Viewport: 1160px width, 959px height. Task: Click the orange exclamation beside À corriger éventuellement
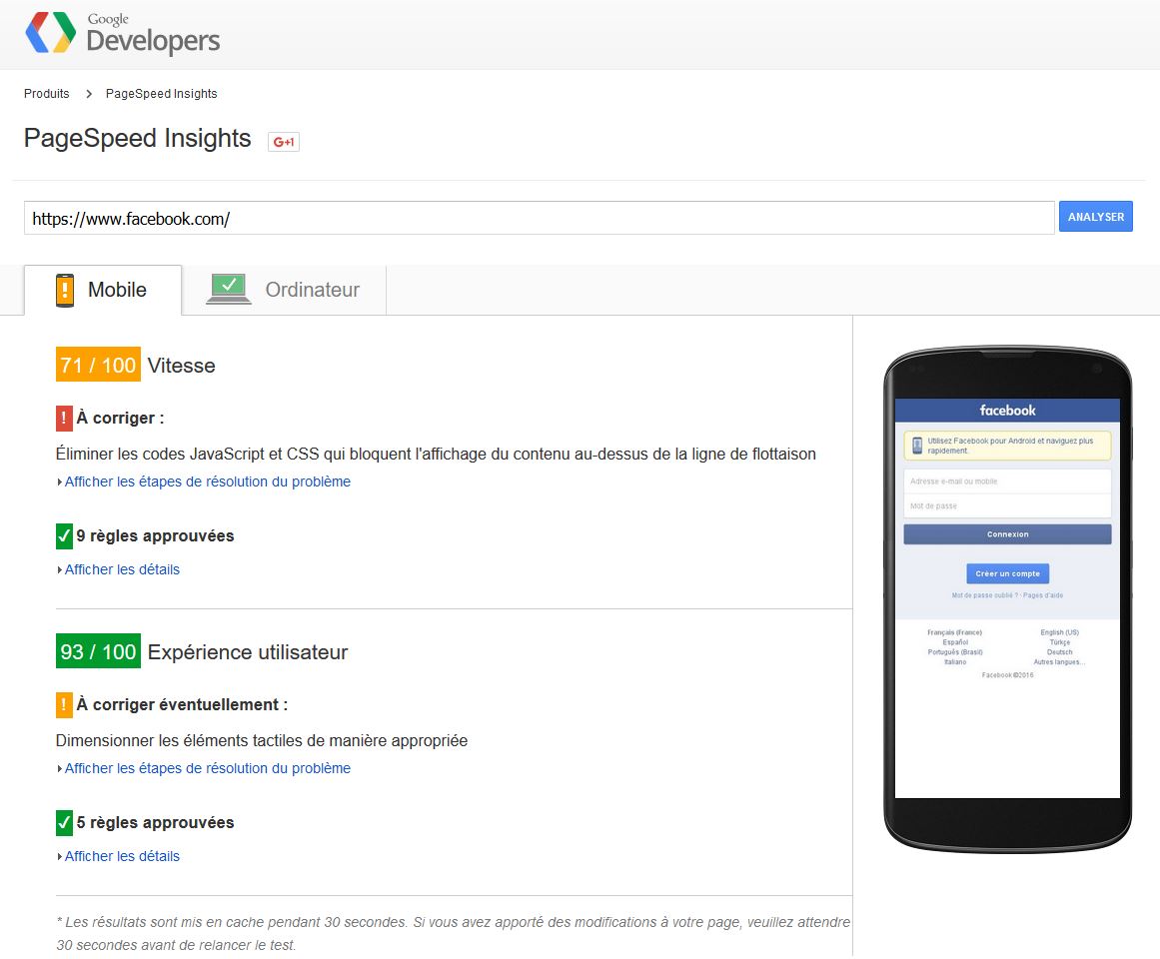(64, 704)
